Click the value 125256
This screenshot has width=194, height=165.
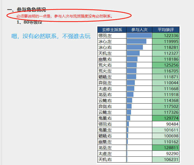tap(171, 65)
